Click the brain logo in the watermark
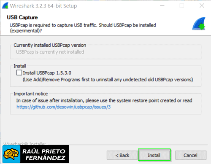The image size is (211, 164). click(11, 154)
